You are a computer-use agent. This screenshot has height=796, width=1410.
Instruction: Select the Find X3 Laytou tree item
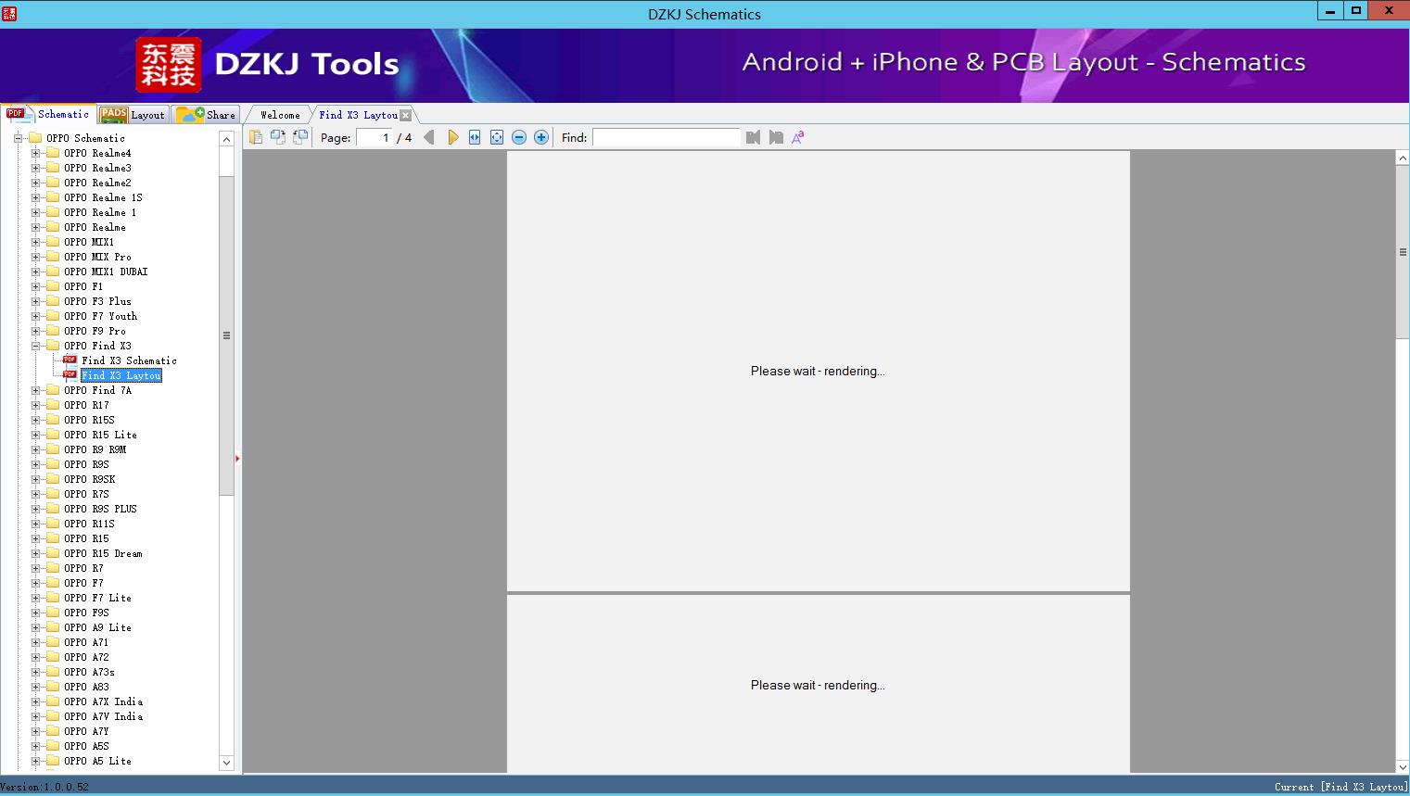click(121, 375)
